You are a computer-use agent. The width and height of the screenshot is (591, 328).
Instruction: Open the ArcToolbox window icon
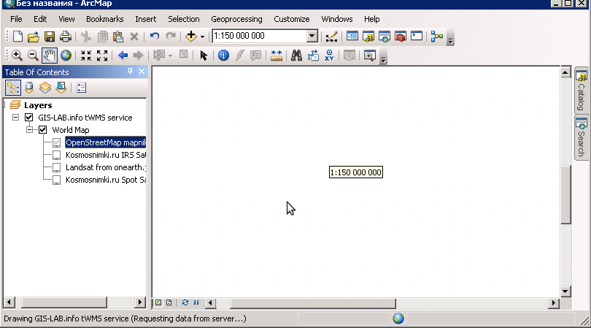(401, 37)
